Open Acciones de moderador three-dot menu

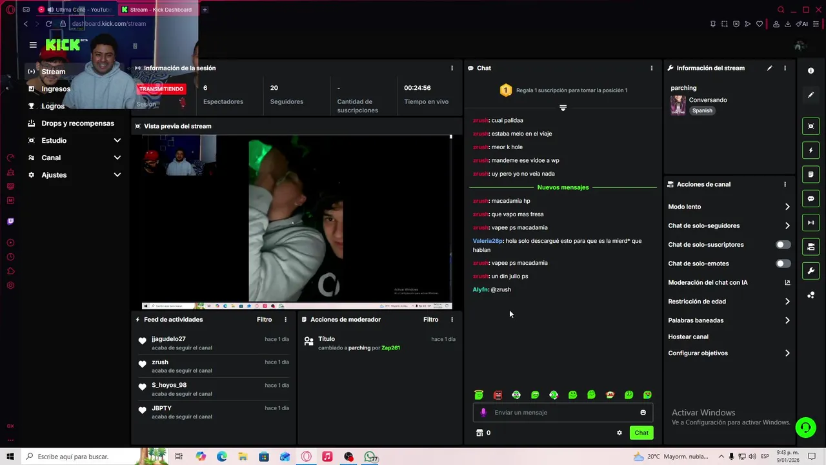point(452,320)
